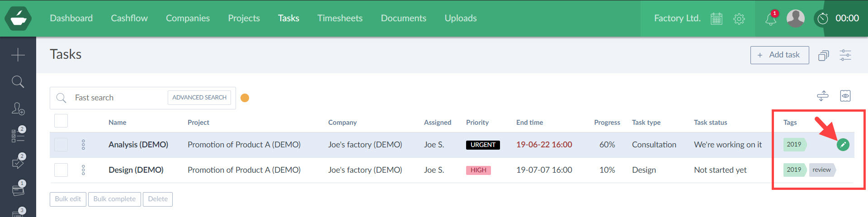Screen dimensions: 868x217
Task: Sort by Progress column header
Action: tap(607, 123)
